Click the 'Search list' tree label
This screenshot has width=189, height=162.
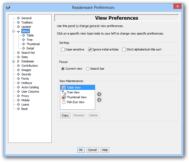coord(28,53)
